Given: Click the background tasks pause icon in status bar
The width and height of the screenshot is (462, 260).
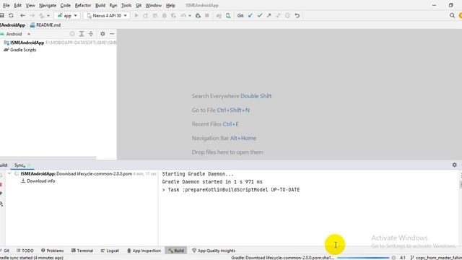Looking at the screenshot, I should pos(393,258).
